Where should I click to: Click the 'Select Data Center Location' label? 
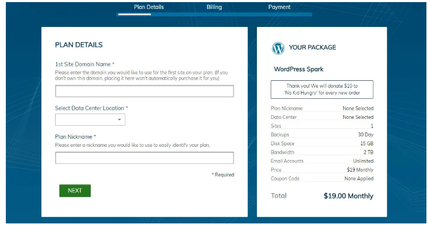click(x=92, y=108)
